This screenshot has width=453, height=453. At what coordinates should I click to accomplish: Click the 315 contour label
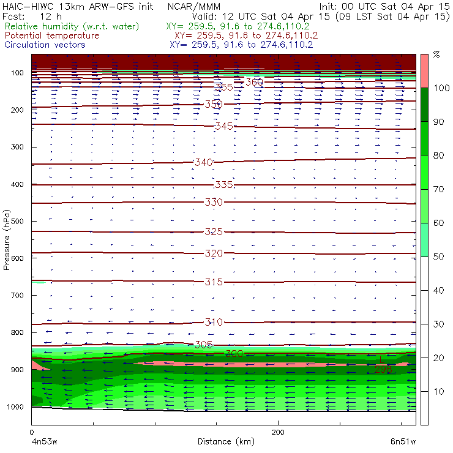pos(214,282)
